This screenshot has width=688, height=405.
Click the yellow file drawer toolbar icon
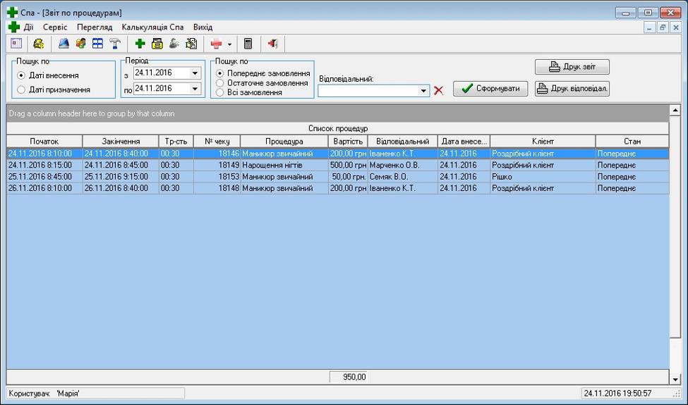[x=157, y=44]
